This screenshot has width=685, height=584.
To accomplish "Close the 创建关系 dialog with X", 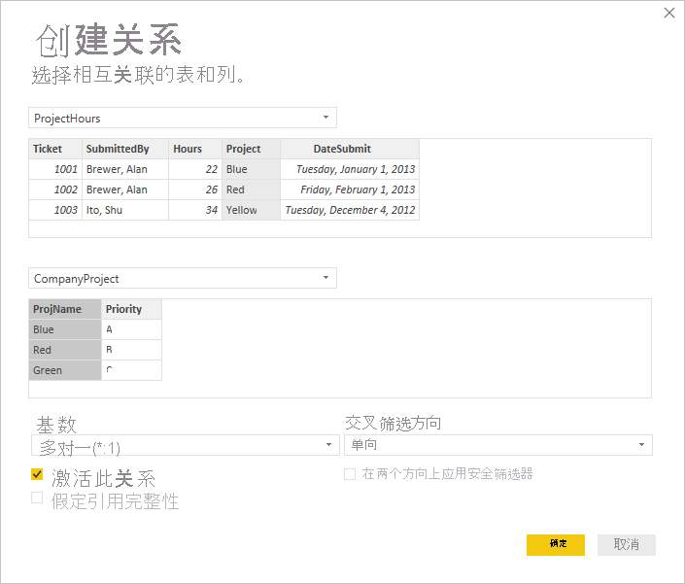I will [x=668, y=13].
